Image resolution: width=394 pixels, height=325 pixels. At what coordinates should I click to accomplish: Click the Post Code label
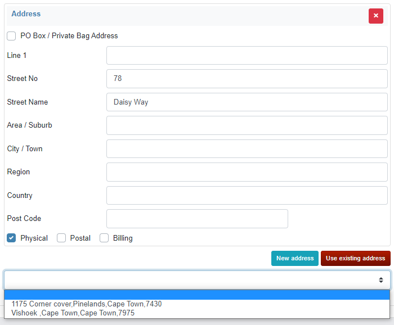24,218
